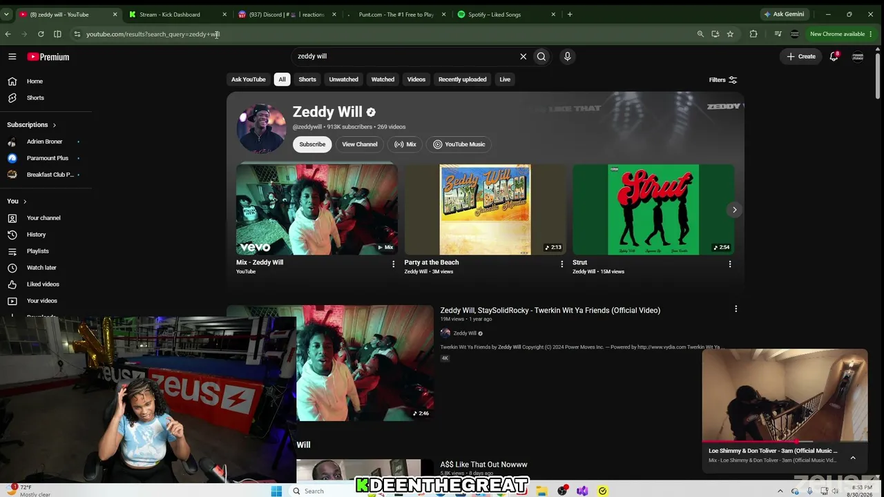Play the Strut song thumbnail
Viewport: 884px width, 497px height.
tap(653, 209)
